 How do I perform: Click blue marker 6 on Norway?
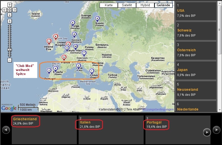tap(73, 23)
